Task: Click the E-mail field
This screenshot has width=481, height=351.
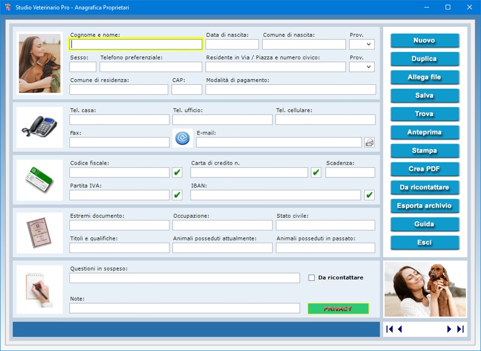Action: pos(279,142)
